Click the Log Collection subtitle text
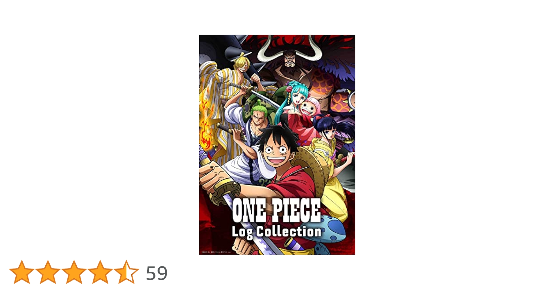 pyautogui.click(x=276, y=232)
